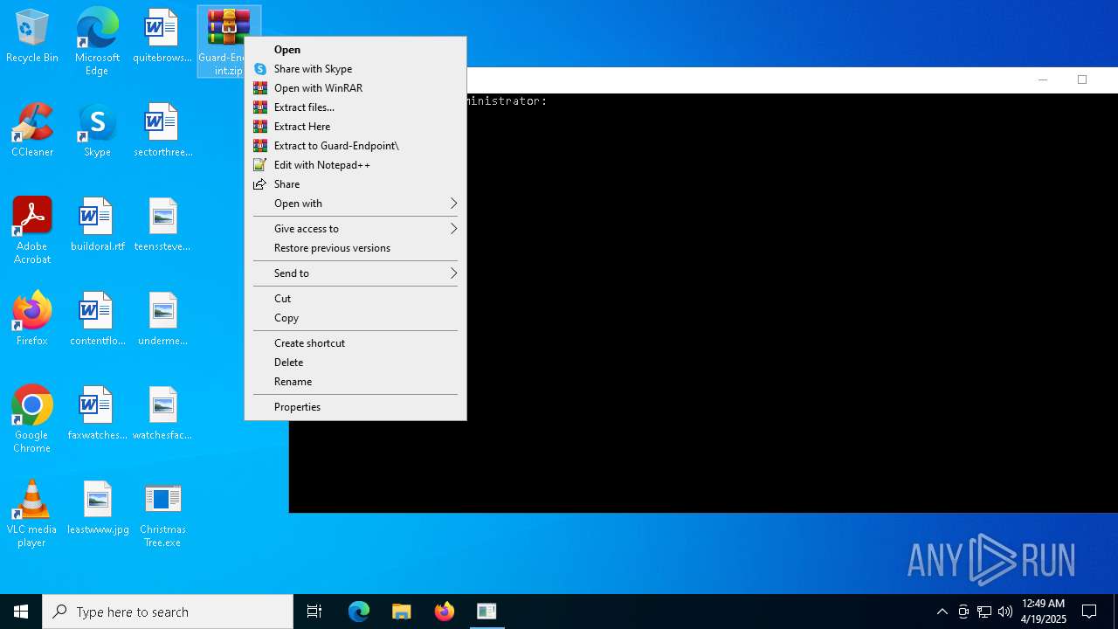
Task: Choose Share with Skype
Action: [355, 69]
